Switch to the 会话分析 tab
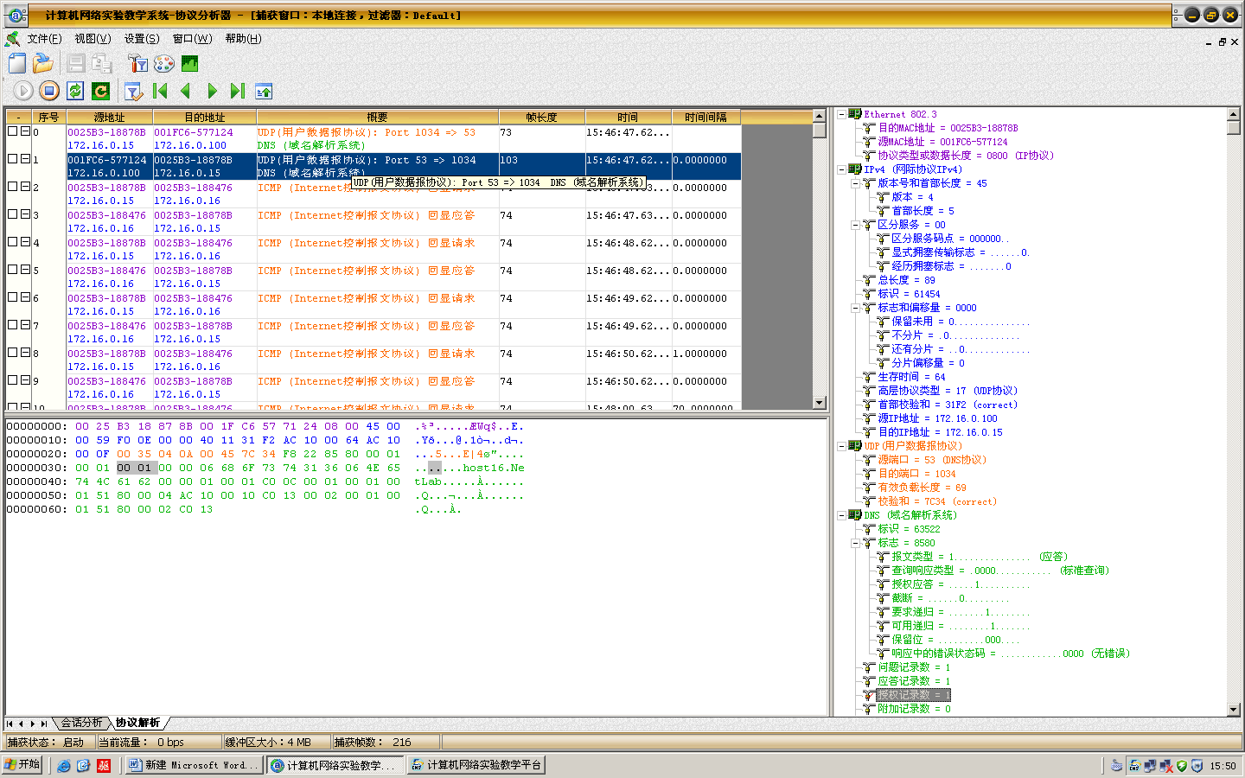This screenshot has height=778, width=1245. 81,723
